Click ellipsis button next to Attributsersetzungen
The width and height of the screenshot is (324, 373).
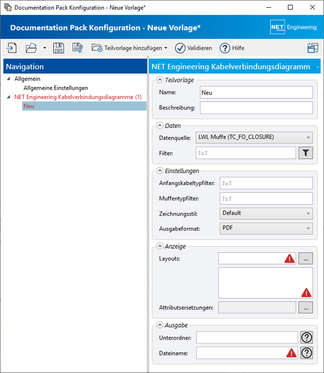306,308
